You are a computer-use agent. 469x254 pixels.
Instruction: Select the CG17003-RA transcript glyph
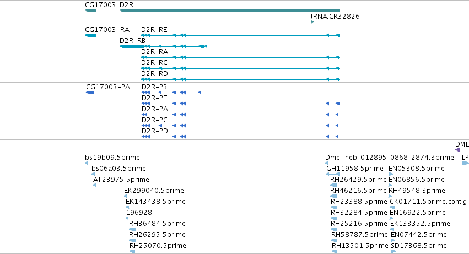[90, 35]
